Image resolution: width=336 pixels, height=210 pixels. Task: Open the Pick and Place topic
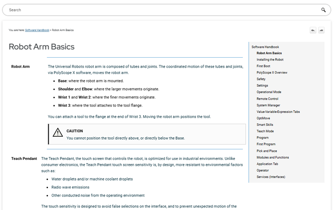click(267, 151)
